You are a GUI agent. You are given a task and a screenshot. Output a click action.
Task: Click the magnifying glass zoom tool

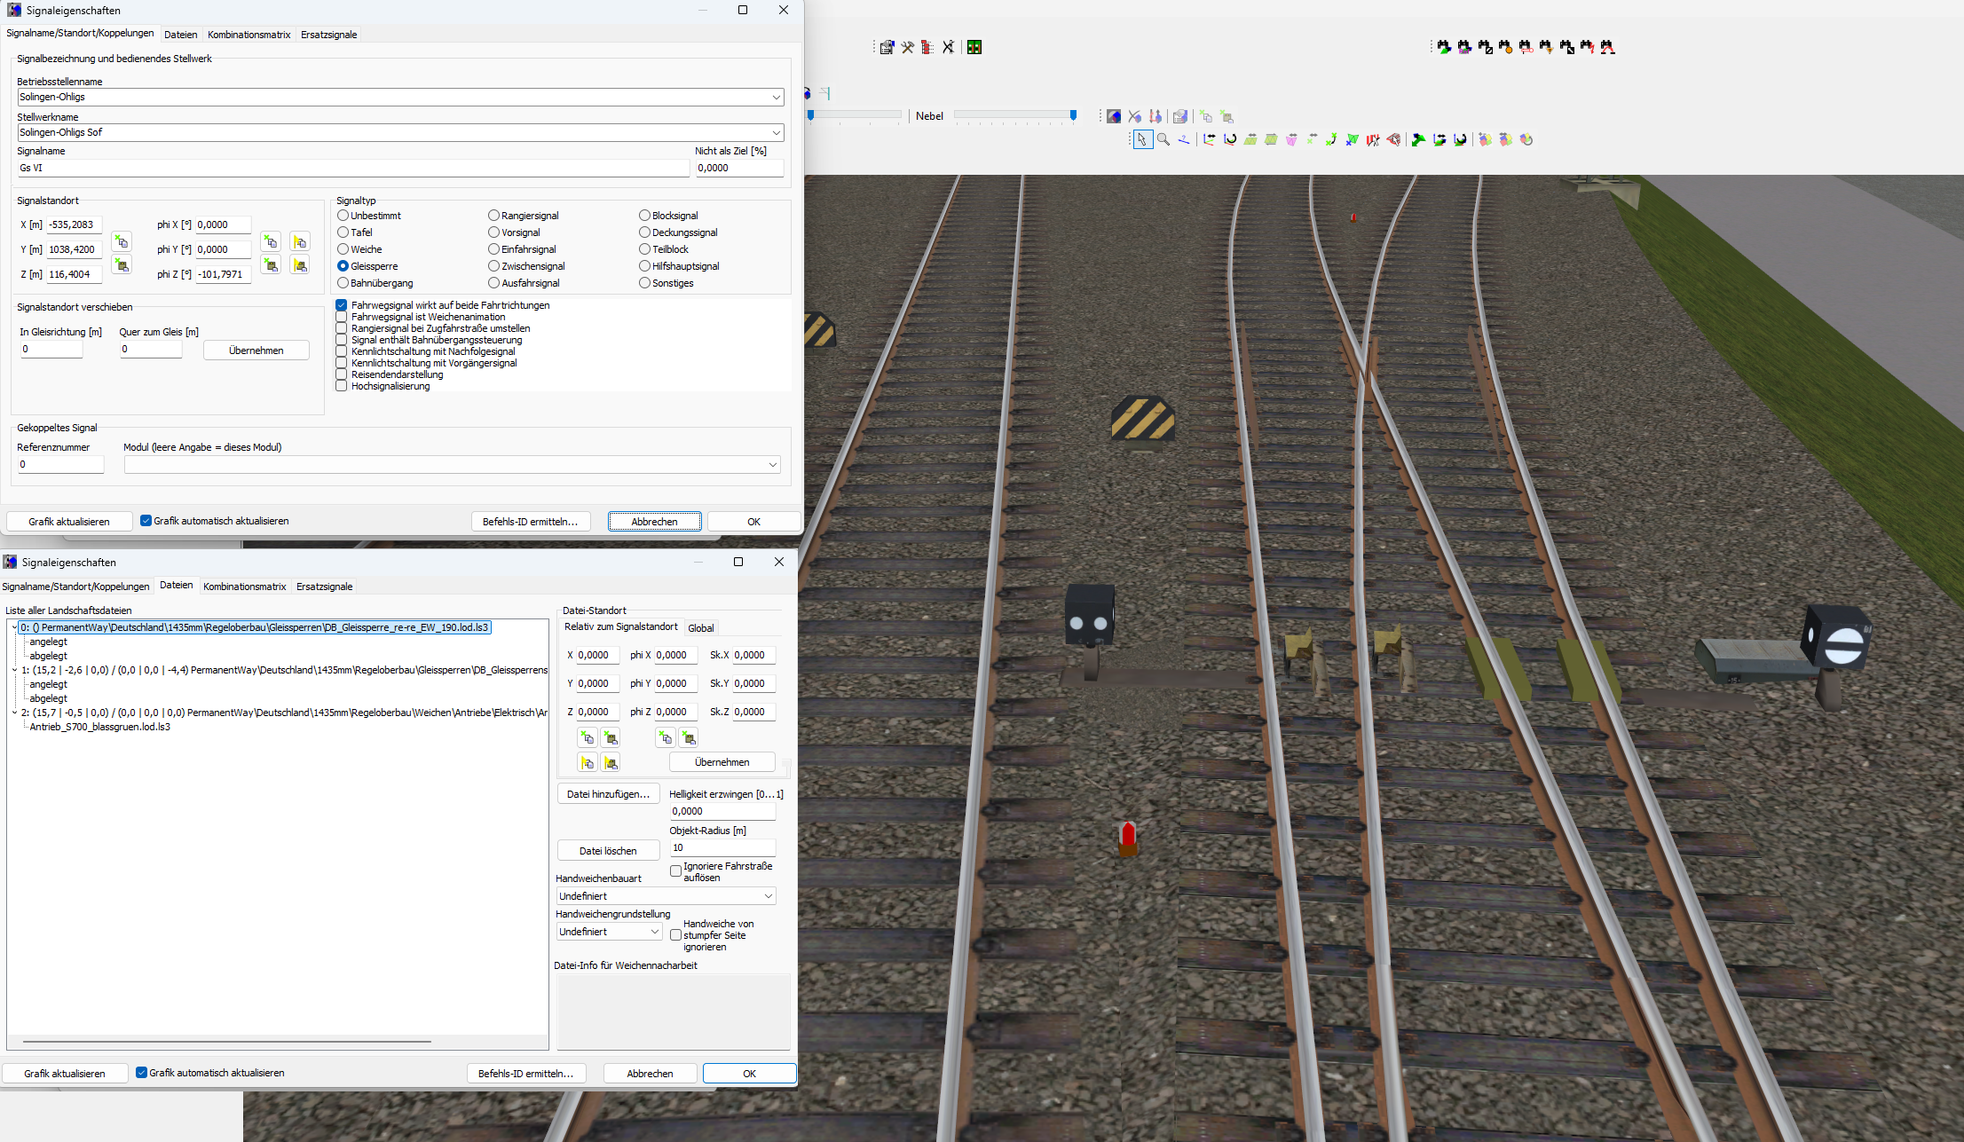[1163, 139]
